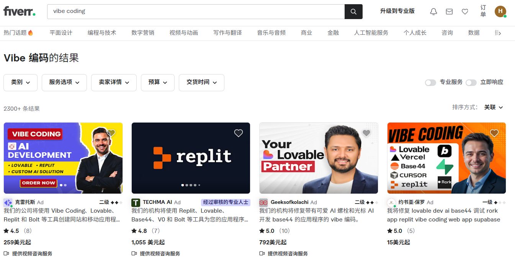Click video icon under 1,055 美元起 gig

pos(134,253)
